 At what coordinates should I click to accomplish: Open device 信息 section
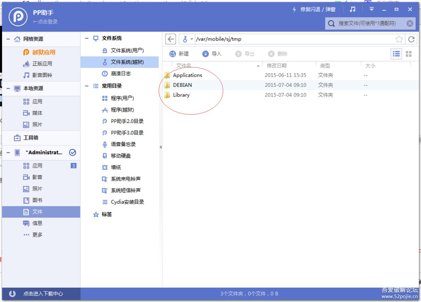click(41, 223)
